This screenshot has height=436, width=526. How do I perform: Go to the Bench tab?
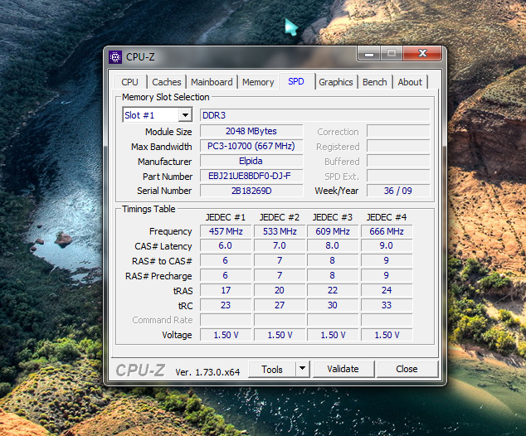click(375, 82)
